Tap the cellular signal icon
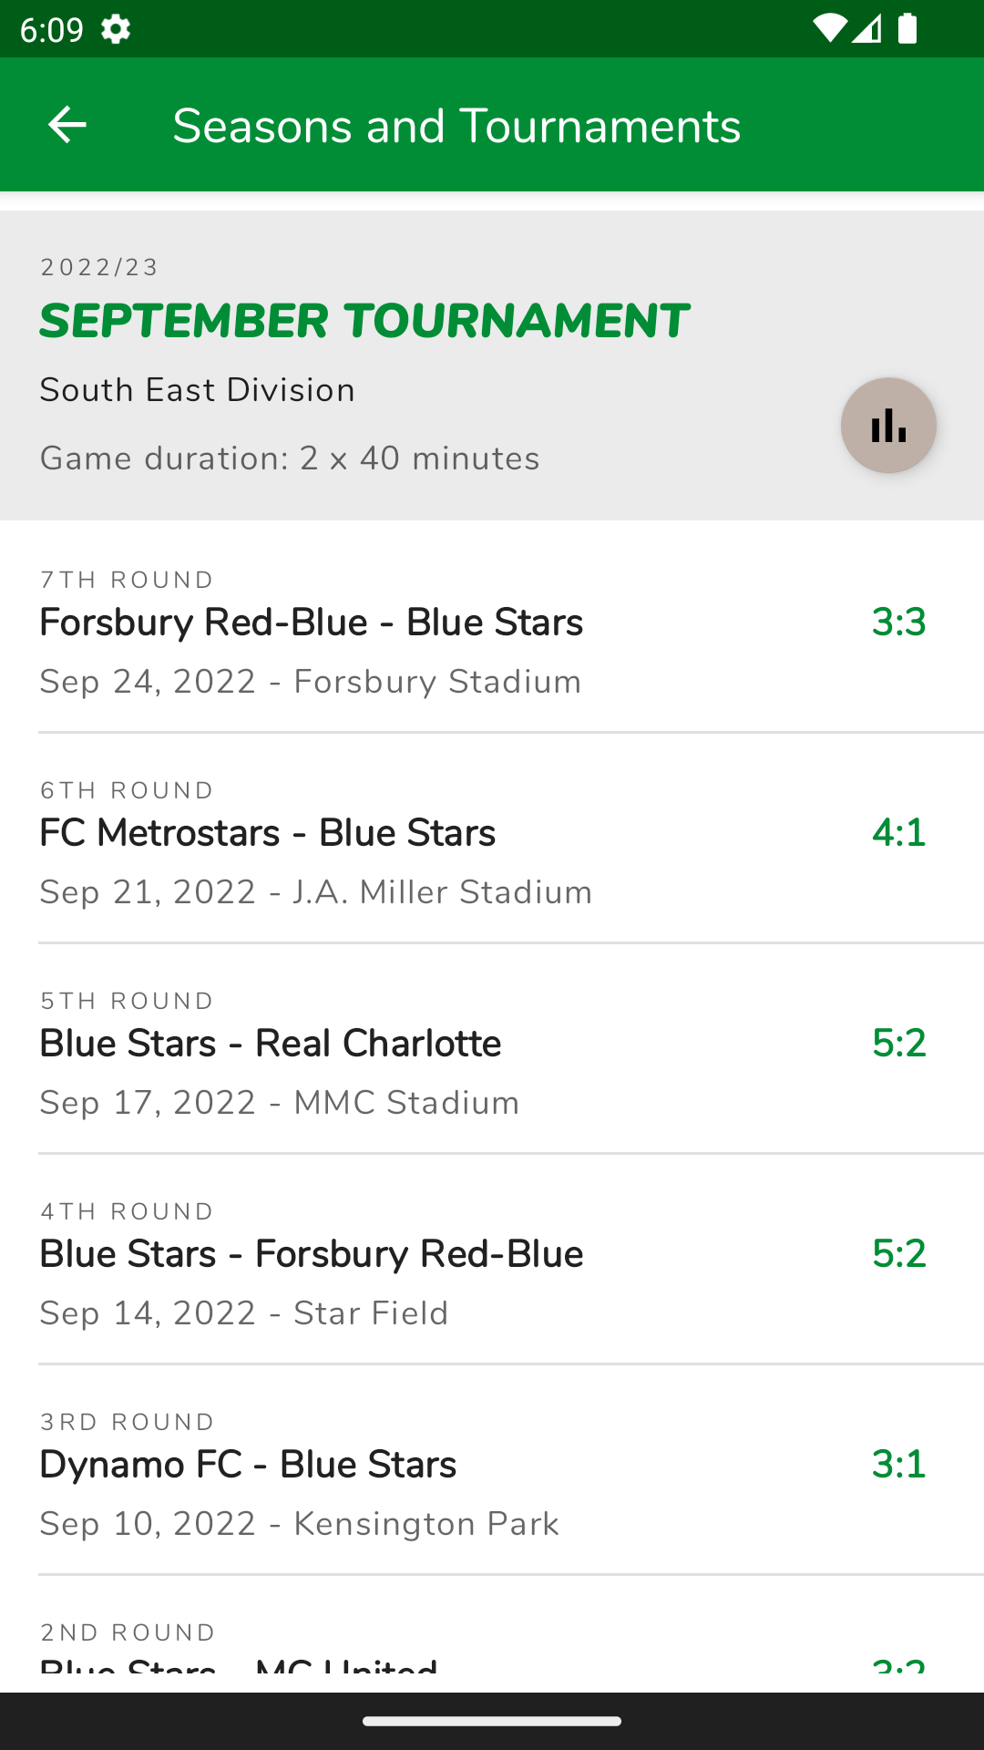The width and height of the screenshot is (984, 1750). (867, 29)
